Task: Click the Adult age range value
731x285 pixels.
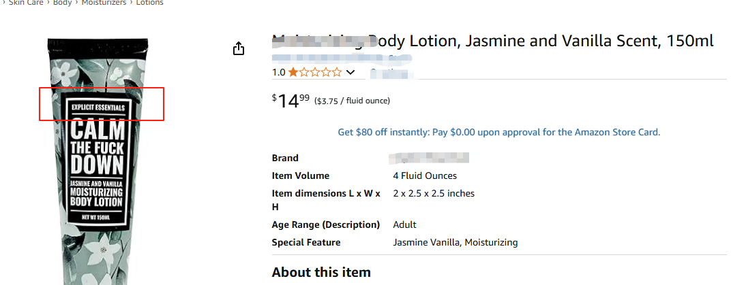Action: [x=404, y=224]
